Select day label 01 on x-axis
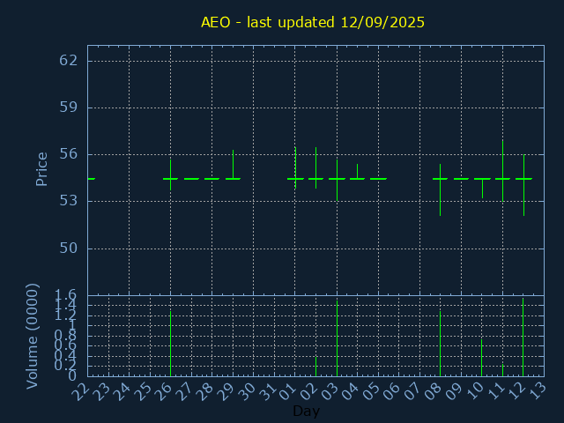The image size is (564, 423). click(288, 391)
